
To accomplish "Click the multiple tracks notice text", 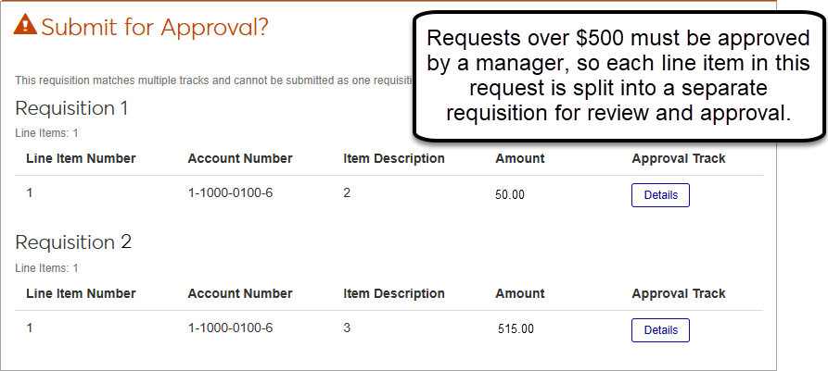I will click(213, 80).
